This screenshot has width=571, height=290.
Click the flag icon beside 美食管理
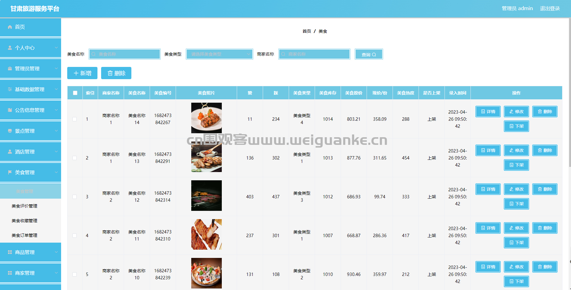10,172
